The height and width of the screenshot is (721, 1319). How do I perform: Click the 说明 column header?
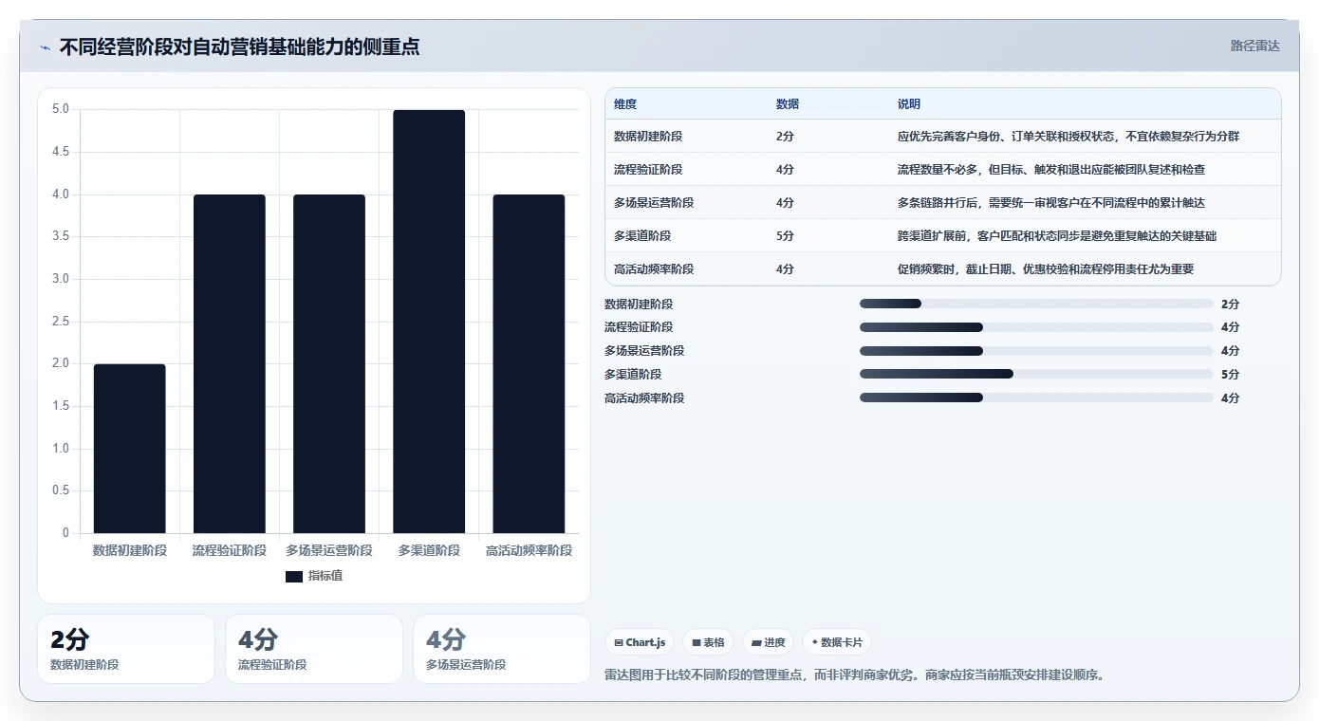click(x=909, y=104)
